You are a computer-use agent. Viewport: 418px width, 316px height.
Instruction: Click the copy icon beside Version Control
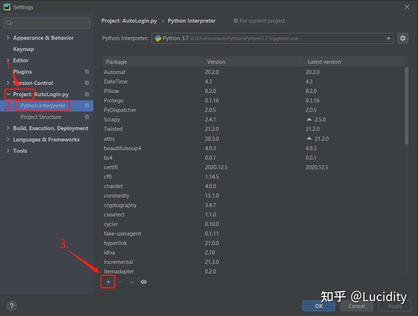[87, 83]
